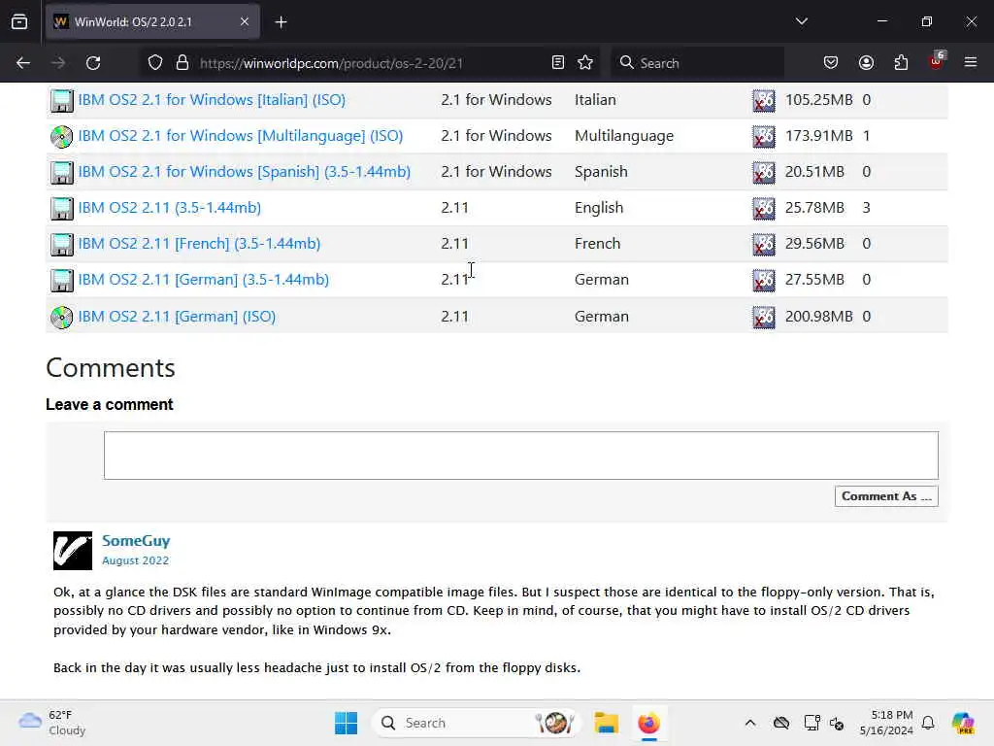Click the CD icon for 2.11 German ISO
Screen dimensions: 994x746
point(61,318)
